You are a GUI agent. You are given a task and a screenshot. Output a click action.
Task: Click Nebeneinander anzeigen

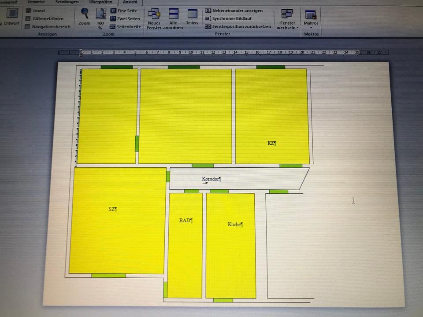234,11
